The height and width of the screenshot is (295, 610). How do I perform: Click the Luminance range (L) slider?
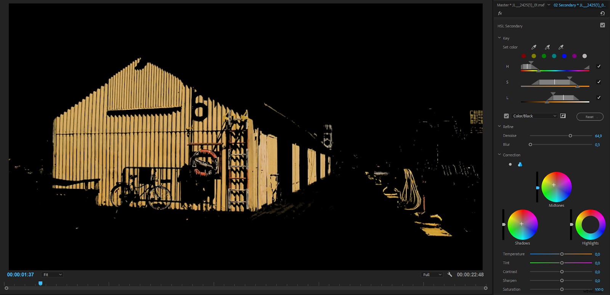click(555, 98)
